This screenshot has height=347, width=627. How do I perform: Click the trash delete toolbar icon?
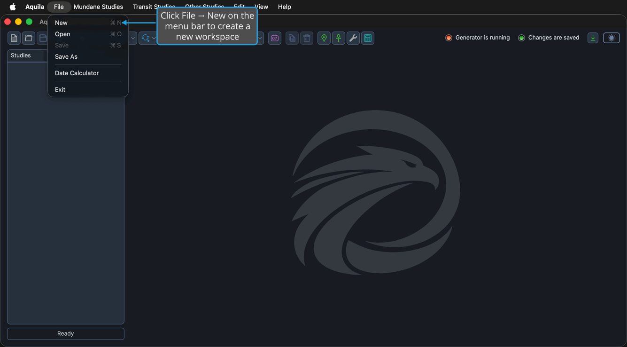307,38
